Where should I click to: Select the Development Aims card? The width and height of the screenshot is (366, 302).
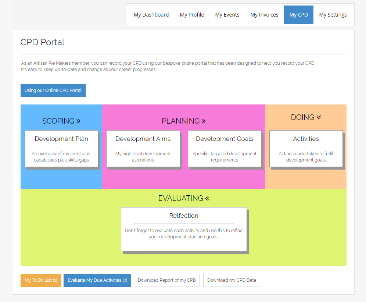click(x=143, y=149)
